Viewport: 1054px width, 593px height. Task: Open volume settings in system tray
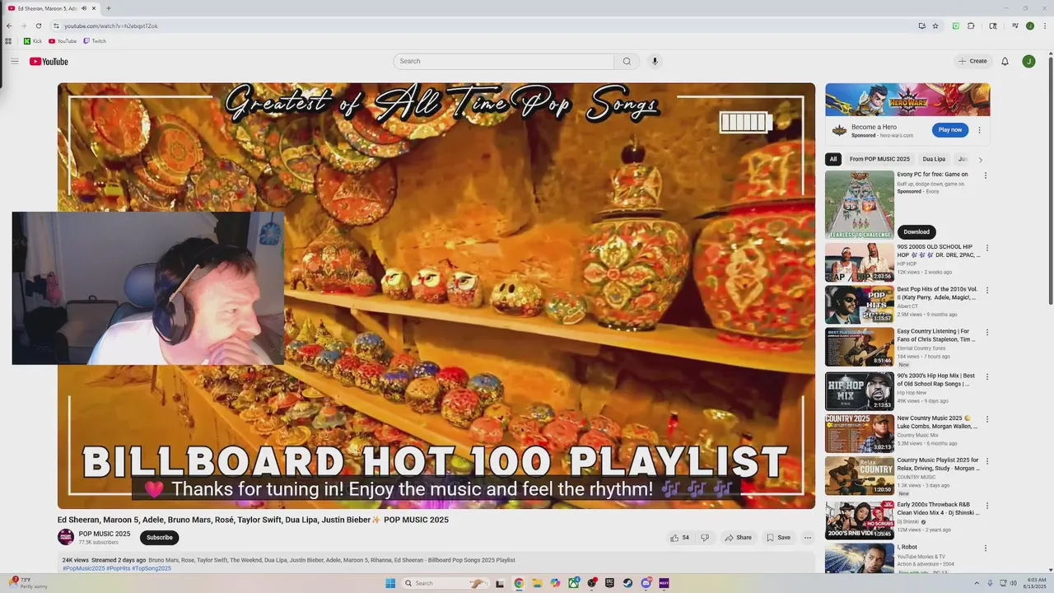click(1013, 583)
